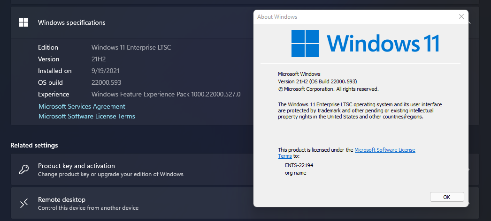Click the key icon for Product key and activation

point(24,169)
